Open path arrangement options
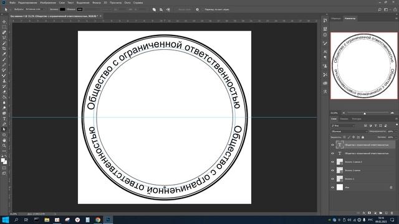The width and height of the screenshot is (399, 224). [x=168, y=9]
